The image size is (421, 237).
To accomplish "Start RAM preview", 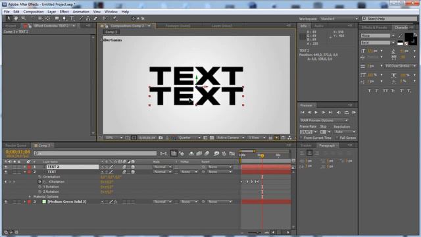I will coord(354,113).
